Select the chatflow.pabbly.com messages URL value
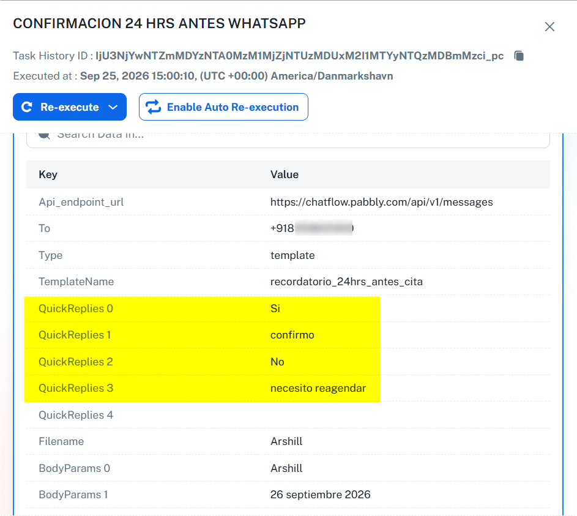 click(382, 202)
